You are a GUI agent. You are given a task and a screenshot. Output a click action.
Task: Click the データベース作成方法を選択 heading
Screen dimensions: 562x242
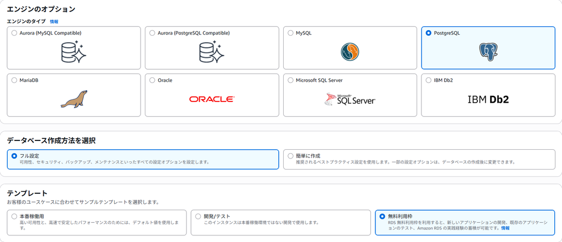coord(51,140)
